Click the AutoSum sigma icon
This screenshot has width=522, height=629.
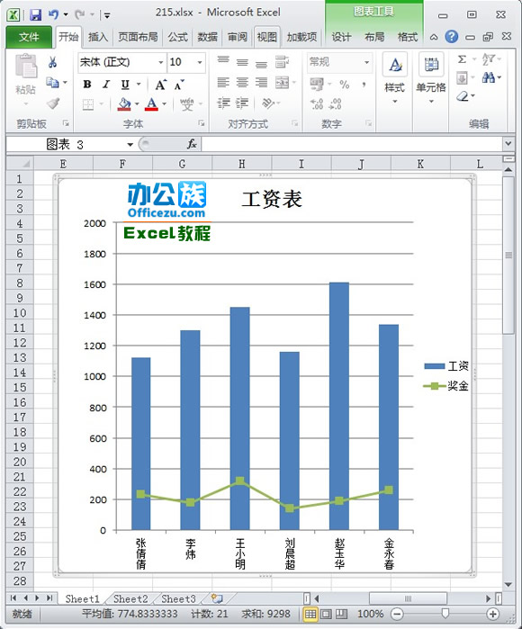pos(462,59)
